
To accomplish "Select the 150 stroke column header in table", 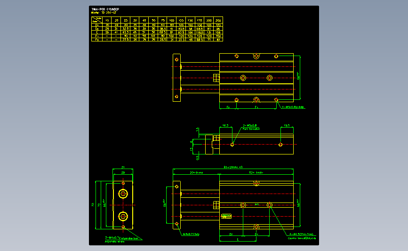I will (190, 20).
